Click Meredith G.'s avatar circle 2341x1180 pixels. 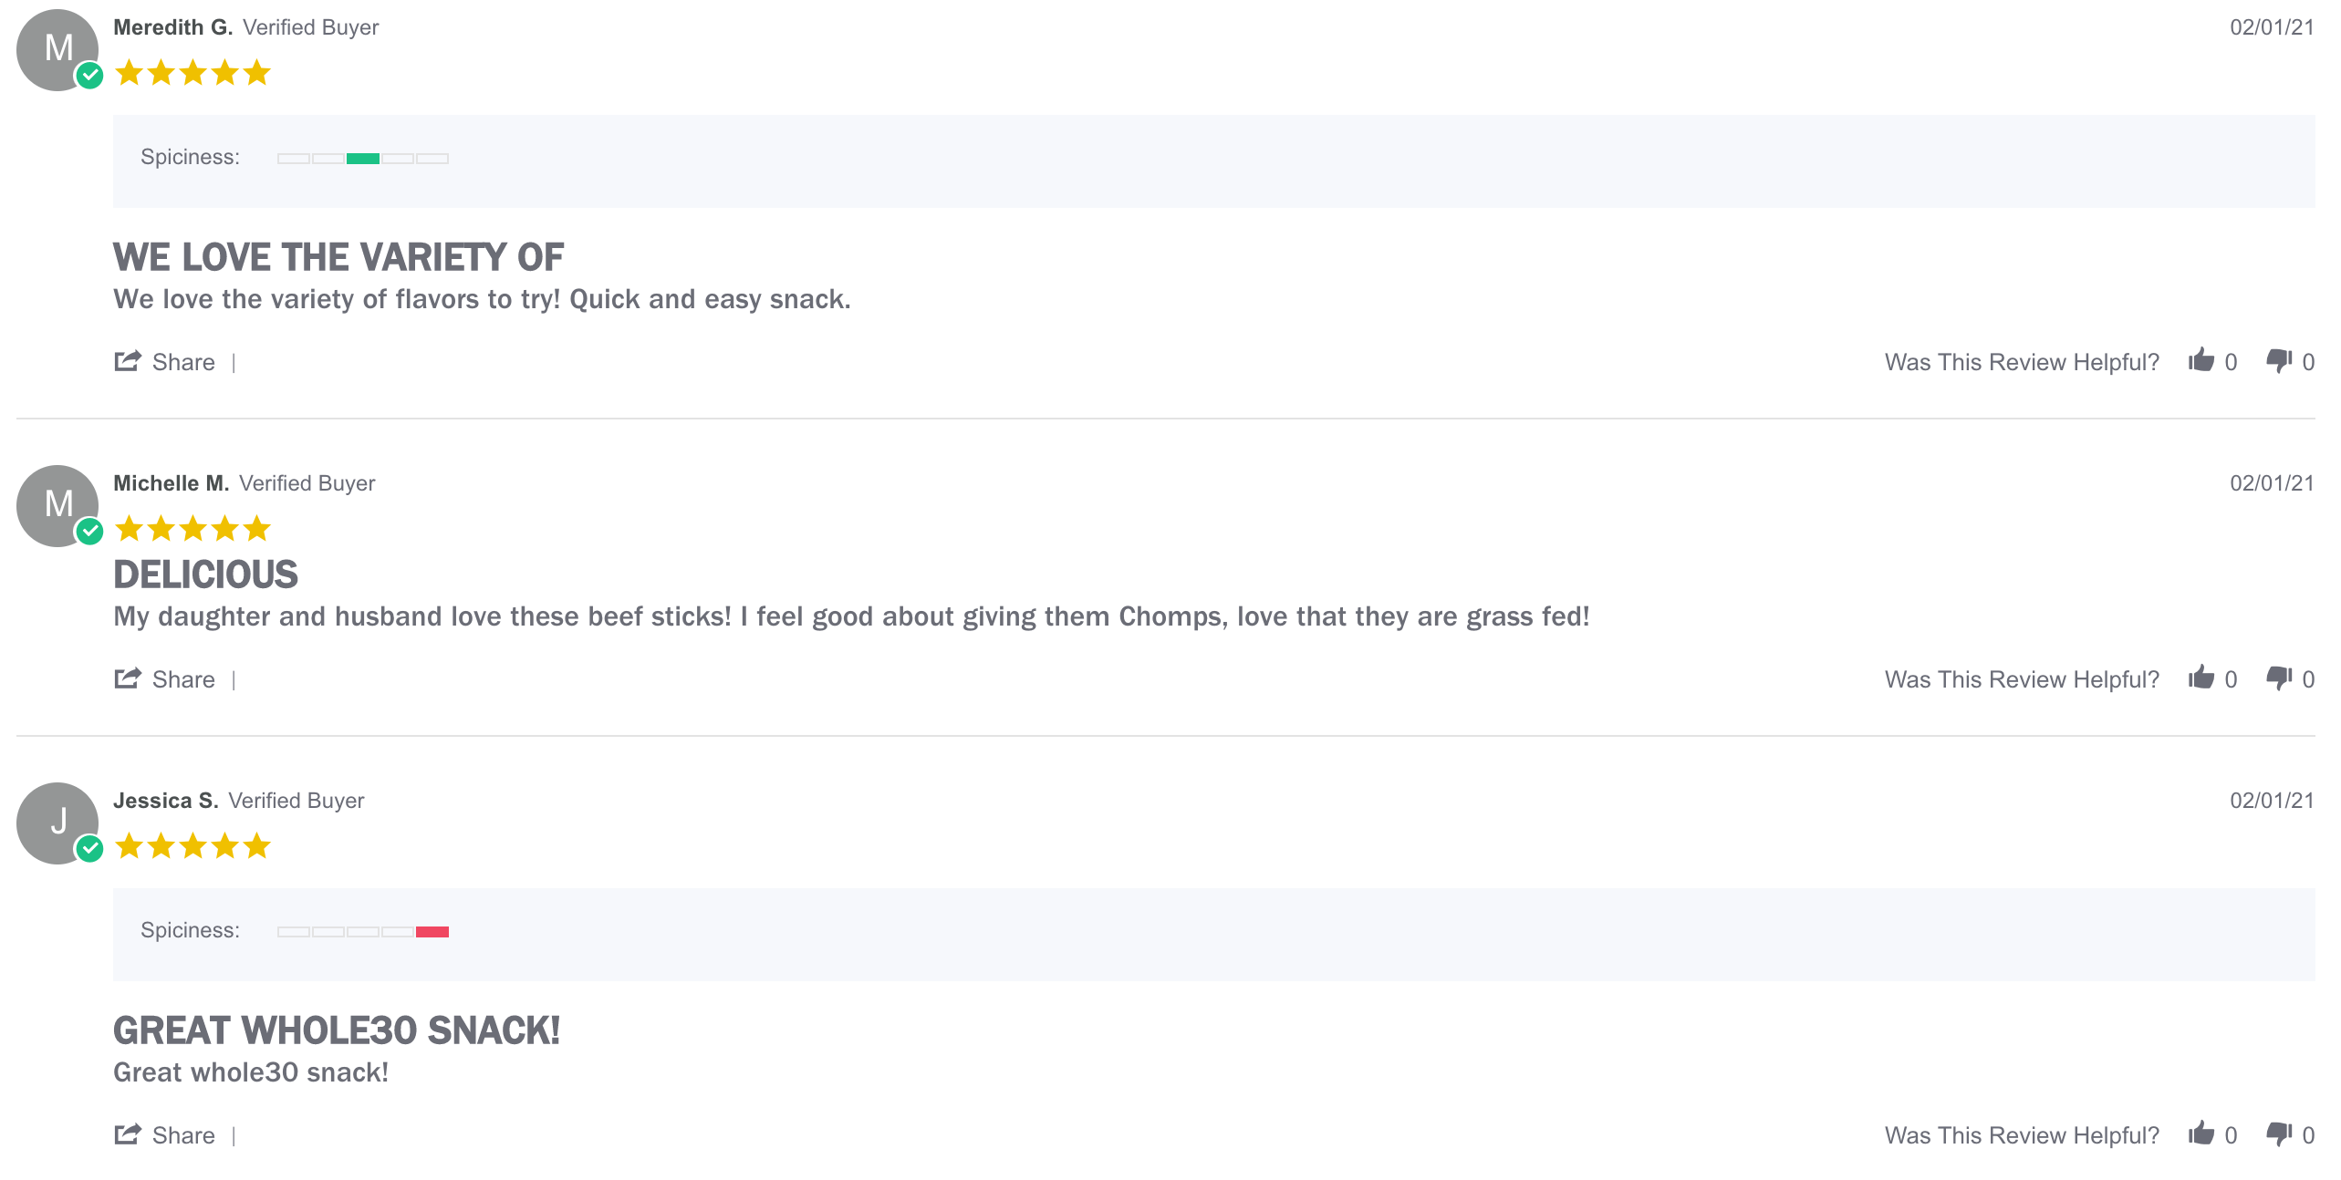pyautogui.click(x=57, y=49)
